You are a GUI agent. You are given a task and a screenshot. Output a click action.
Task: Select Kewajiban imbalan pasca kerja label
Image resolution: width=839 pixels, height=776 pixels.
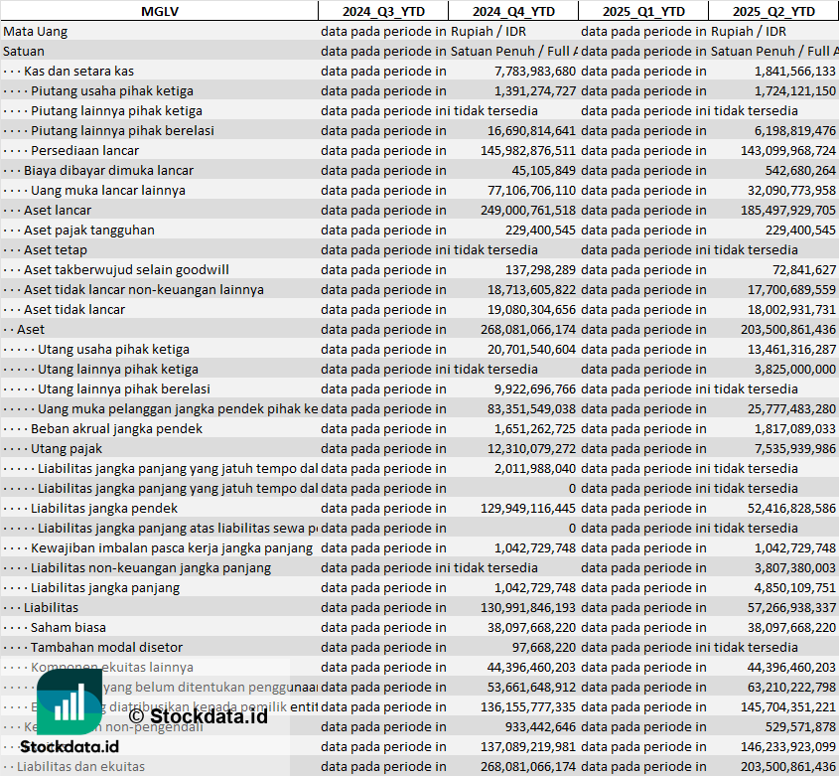click(x=171, y=547)
